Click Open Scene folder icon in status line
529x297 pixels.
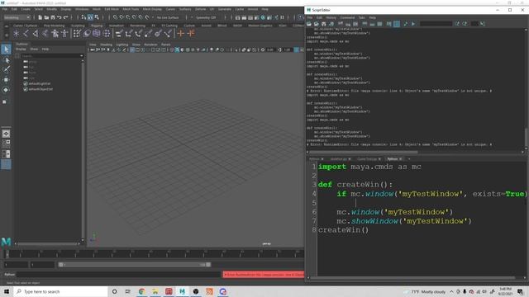(46, 17)
